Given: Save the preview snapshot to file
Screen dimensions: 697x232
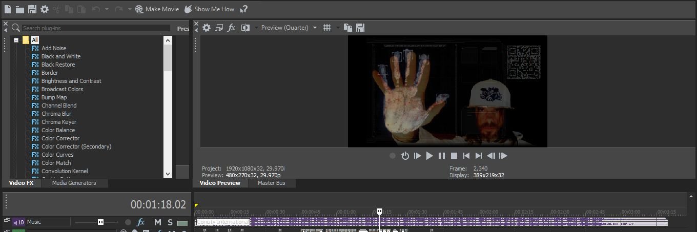Looking at the screenshot, I should point(360,28).
